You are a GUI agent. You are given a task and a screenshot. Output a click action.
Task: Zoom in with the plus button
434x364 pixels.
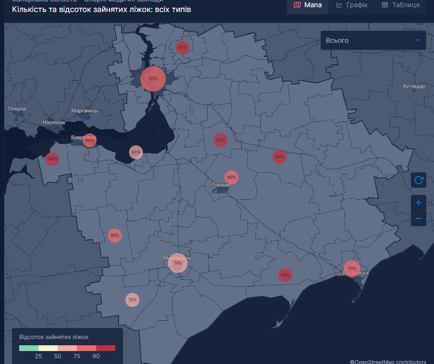pyautogui.click(x=419, y=203)
